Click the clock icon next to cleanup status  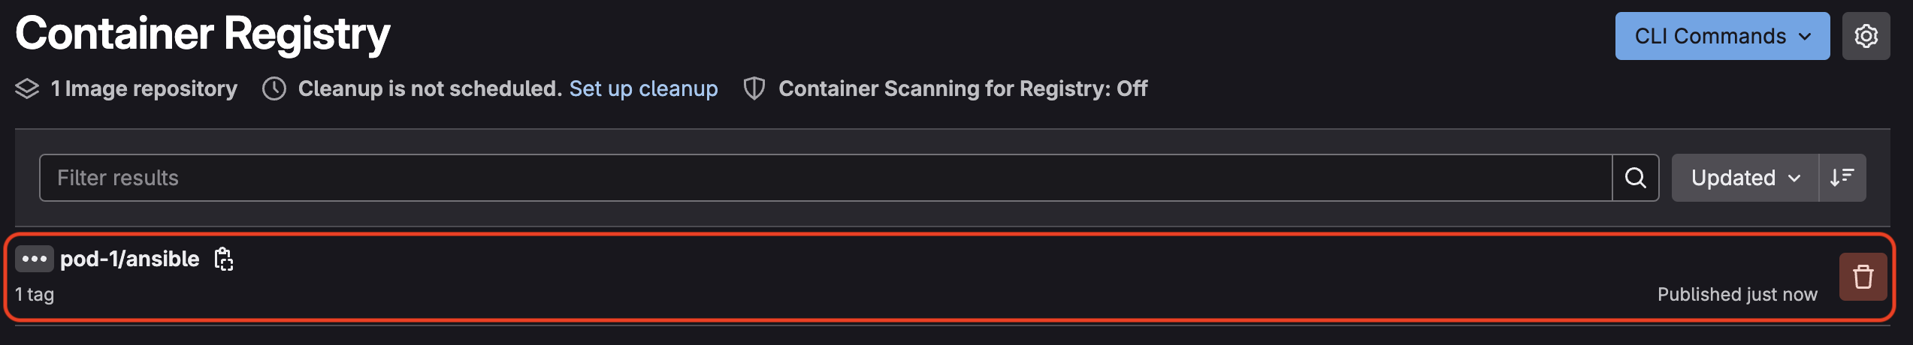coord(274,88)
